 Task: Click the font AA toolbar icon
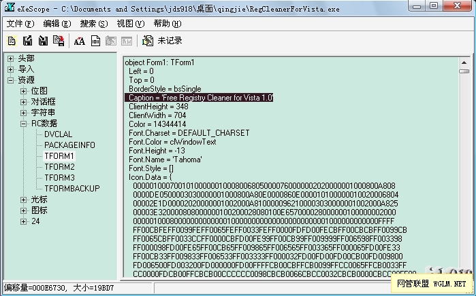coord(80,41)
